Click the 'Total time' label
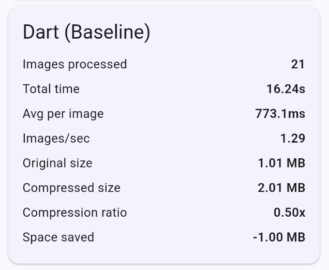 [51, 89]
